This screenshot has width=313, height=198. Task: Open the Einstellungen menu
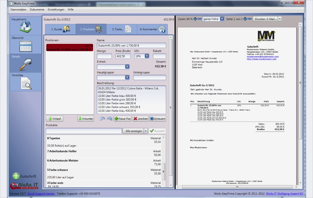[56, 9]
